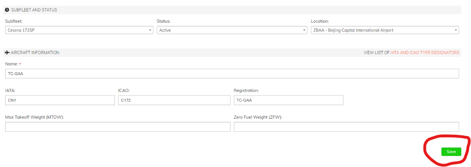The height and width of the screenshot is (167, 471).
Task: Click the 'VIEW LIST OF' text
Action: [376, 53]
